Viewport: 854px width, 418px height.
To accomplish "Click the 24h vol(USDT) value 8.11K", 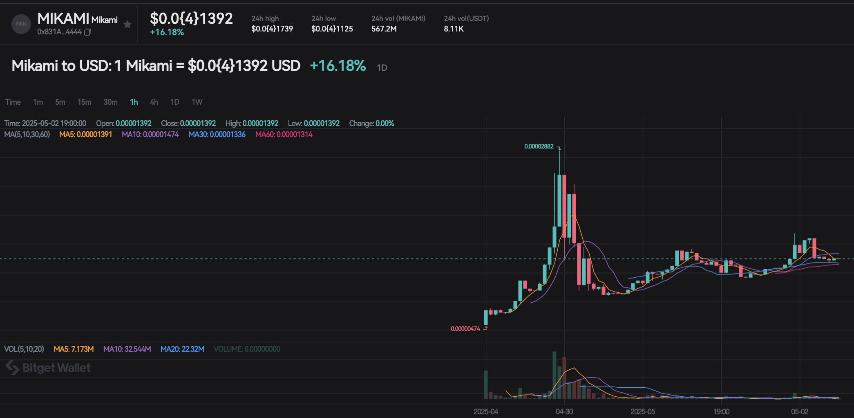I will click(454, 29).
